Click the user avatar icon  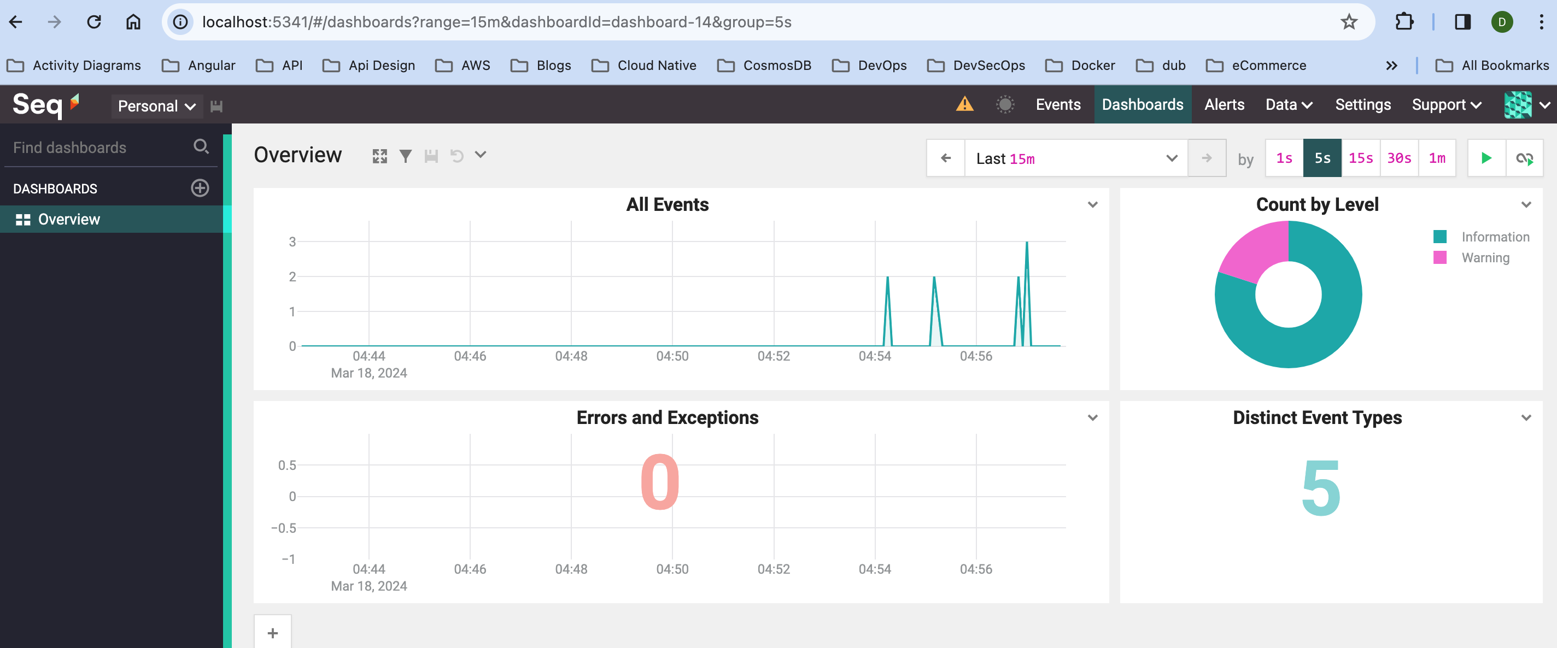(1517, 105)
